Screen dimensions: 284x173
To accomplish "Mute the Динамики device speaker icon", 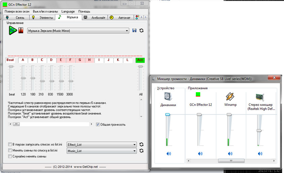I will pos(168,153).
